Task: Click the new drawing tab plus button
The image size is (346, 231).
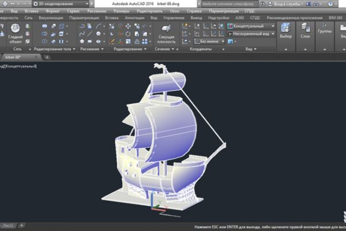Action: pos(47,58)
